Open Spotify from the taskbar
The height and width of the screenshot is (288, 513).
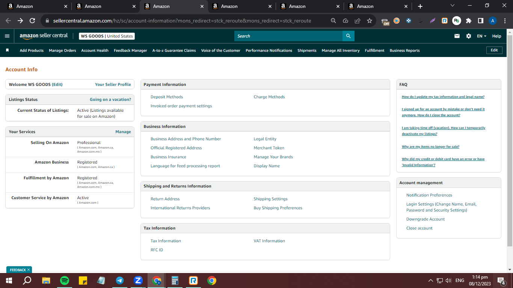coord(65,280)
